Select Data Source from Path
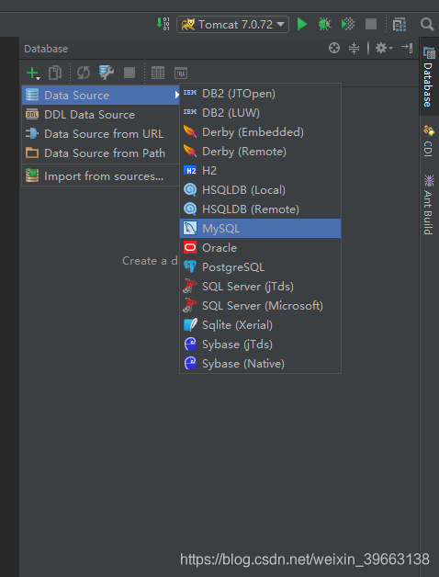This screenshot has width=439, height=577. coord(100,153)
